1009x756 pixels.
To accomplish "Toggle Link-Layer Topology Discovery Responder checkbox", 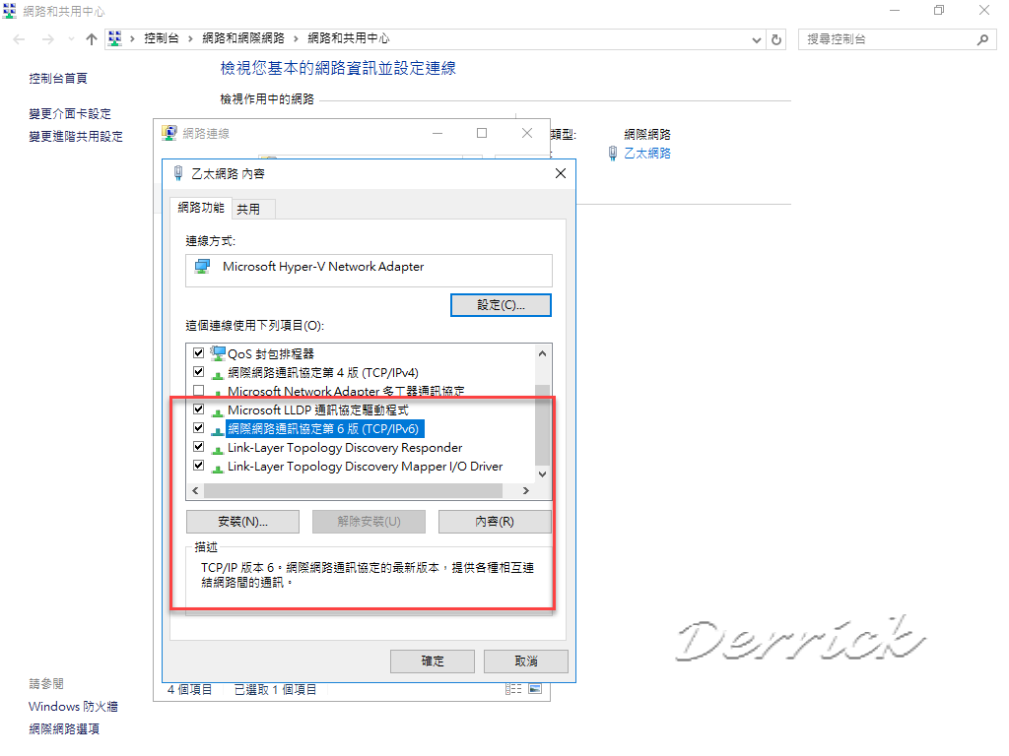I will click(x=198, y=446).
